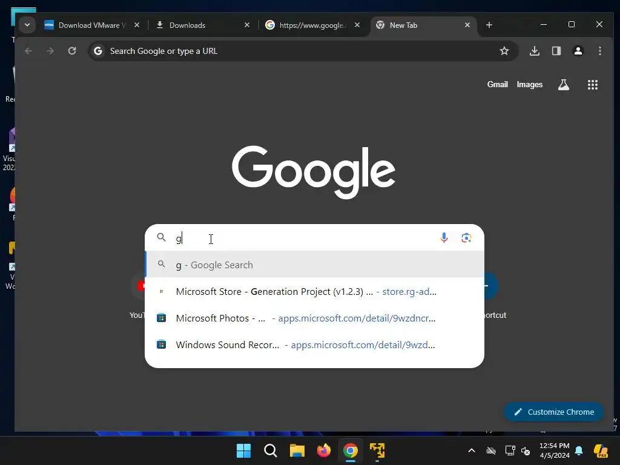620x465 pixels.
Task: Open the tab search dropdown arrow
Action: tap(27, 25)
